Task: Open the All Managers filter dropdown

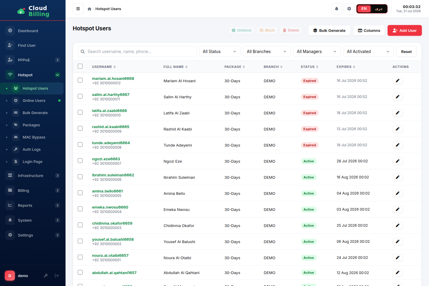Action: point(317,52)
